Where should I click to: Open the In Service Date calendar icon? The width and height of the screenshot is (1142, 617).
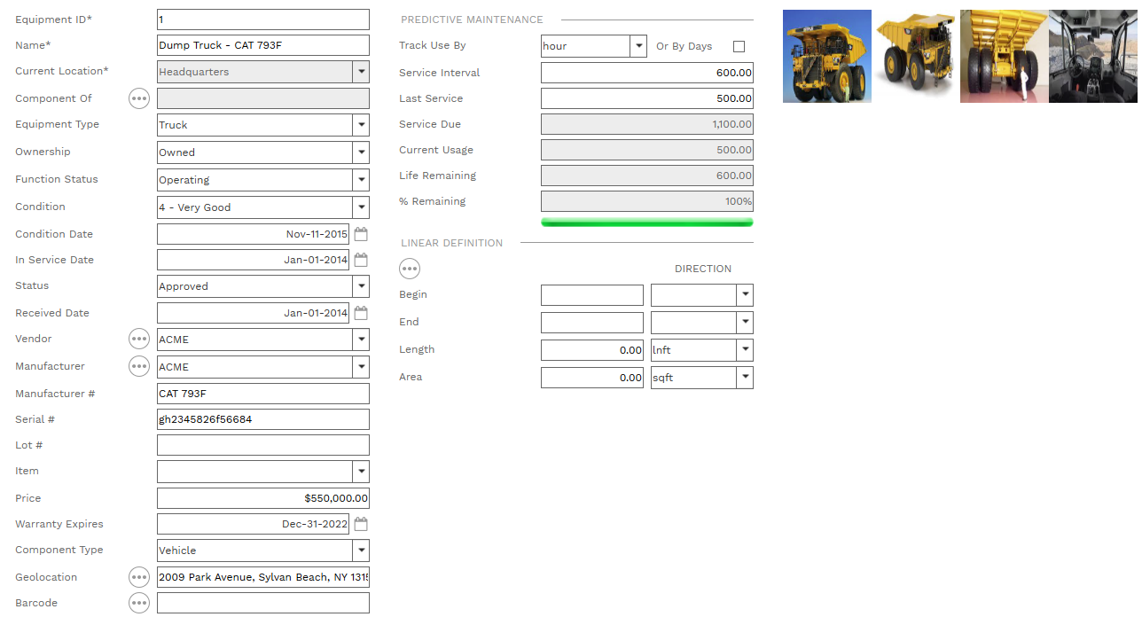[361, 260]
